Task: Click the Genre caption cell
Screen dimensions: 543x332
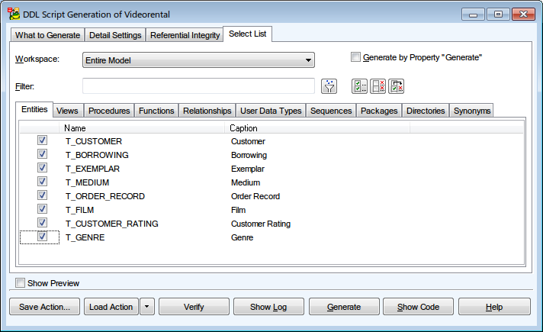Action: point(242,237)
